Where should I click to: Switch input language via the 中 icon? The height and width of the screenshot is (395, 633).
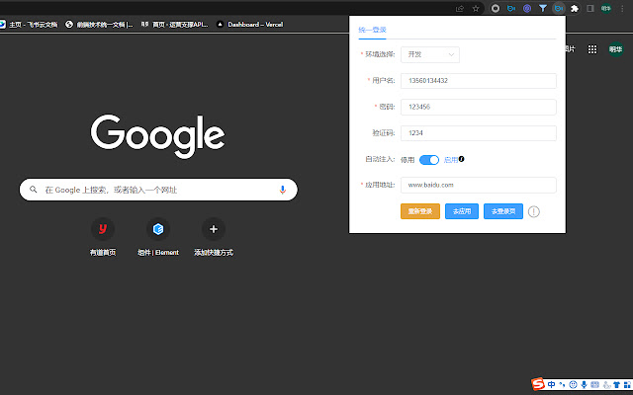[x=552, y=384]
